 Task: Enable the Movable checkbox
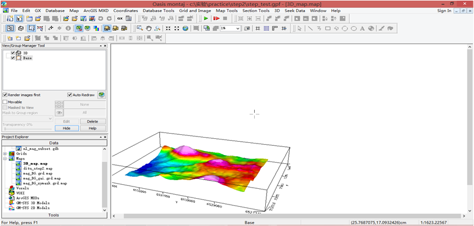5,102
